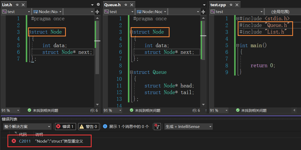Screen dimensions: 301x150
Task: Click red error icon on C2011 row
Action: point(14,141)
